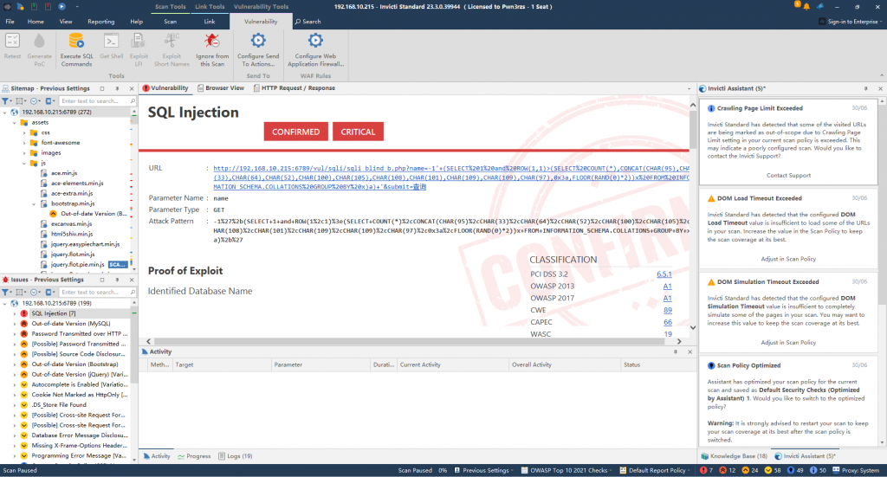Collapse bootstrap.min.js node
The height and width of the screenshot is (477, 887).
point(34,204)
